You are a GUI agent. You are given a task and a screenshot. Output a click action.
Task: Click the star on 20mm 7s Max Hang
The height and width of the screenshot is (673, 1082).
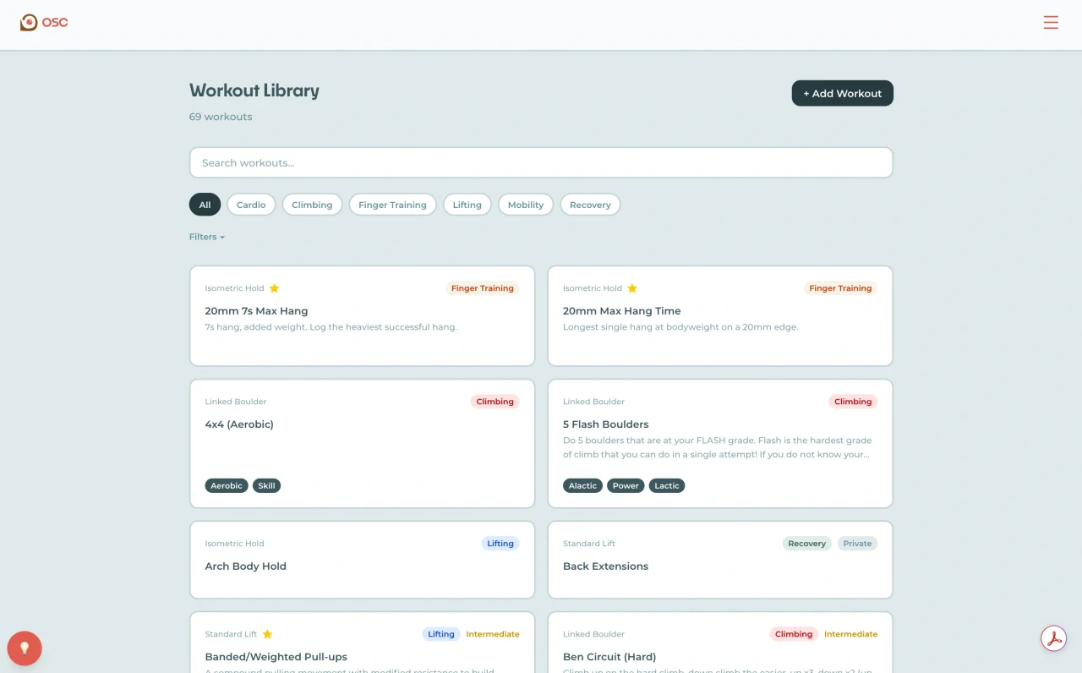[x=274, y=288]
